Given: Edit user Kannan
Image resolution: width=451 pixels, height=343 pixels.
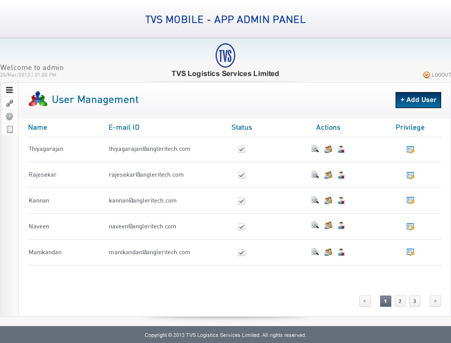Looking at the screenshot, I should (x=328, y=200).
